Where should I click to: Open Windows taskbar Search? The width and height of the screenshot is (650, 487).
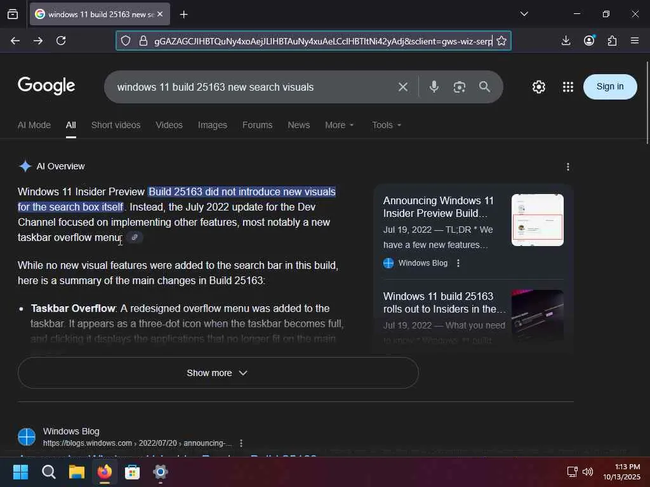(48, 472)
